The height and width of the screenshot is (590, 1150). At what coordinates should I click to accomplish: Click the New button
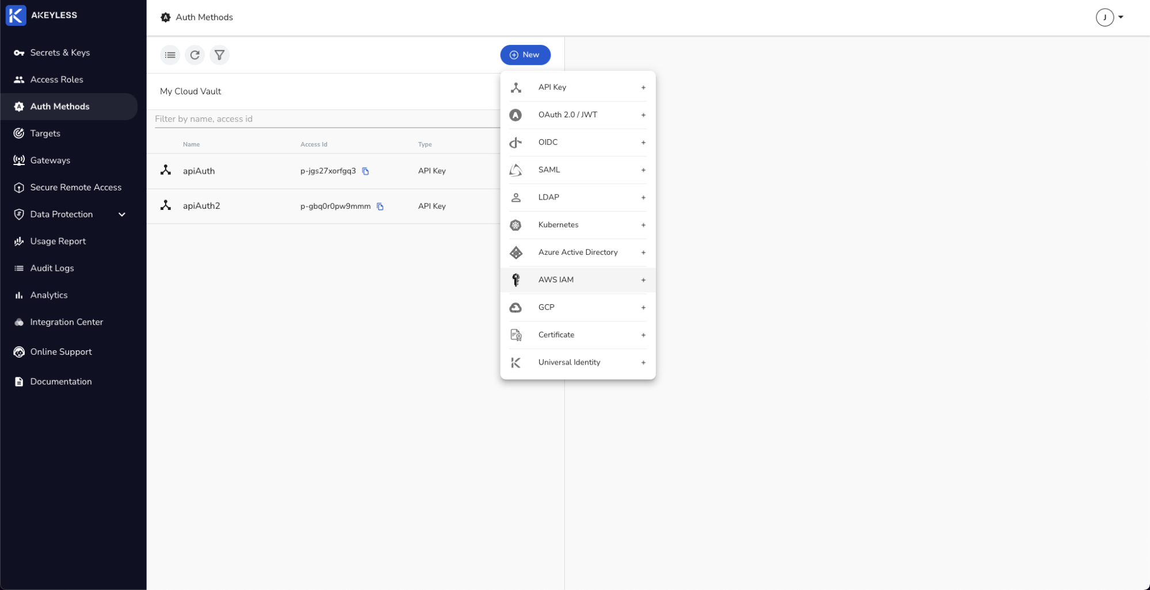pos(525,55)
